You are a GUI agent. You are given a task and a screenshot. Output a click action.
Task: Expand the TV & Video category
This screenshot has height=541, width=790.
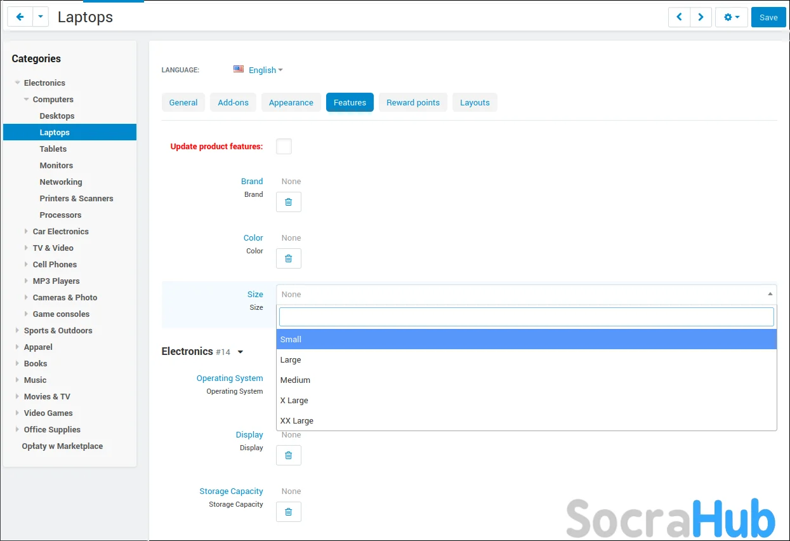tap(27, 248)
